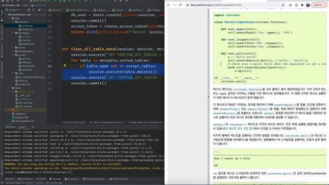Image resolution: width=329 pixels, height=185 pixels.
Task: Open the tearDown() link
Action: tap(237, 124)
